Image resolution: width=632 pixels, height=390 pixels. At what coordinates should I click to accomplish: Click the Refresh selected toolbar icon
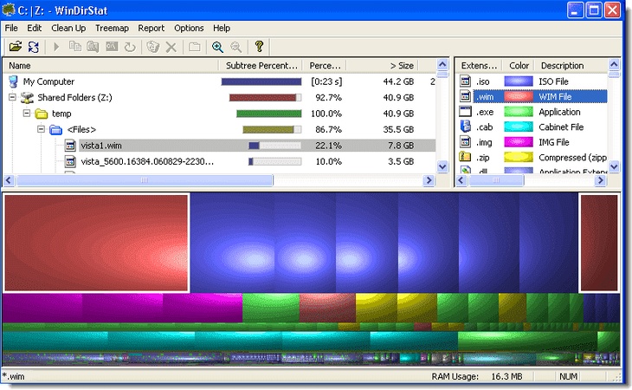coord(130,47)
